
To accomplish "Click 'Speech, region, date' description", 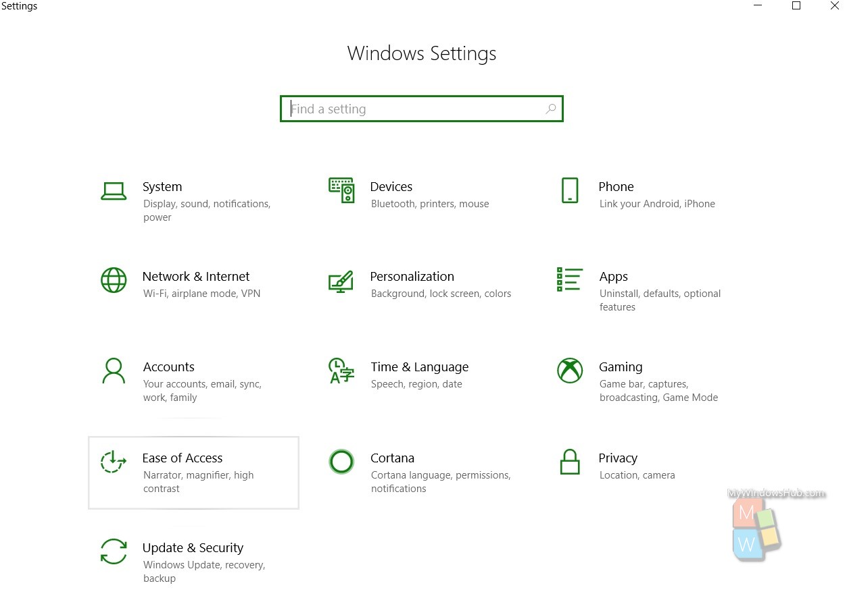I will pyautogui.click(x=416, y=384).
